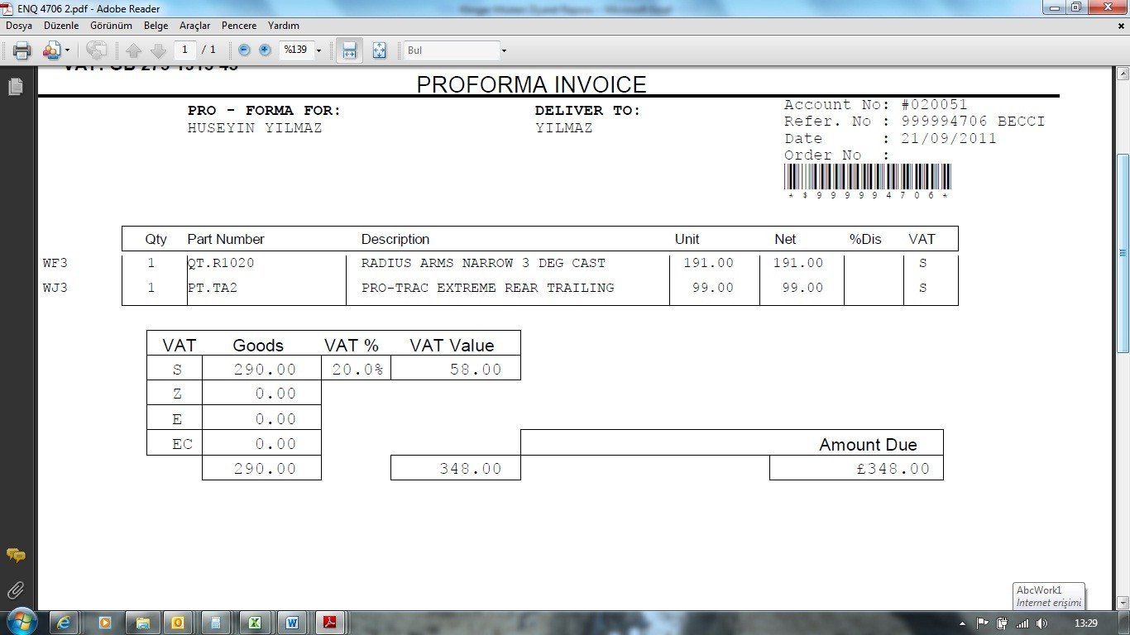Open the Görünüm menu
Image resolution: width=1130 pixels, height=635 pixels.
pyautogui.click(x=111, y=26)
